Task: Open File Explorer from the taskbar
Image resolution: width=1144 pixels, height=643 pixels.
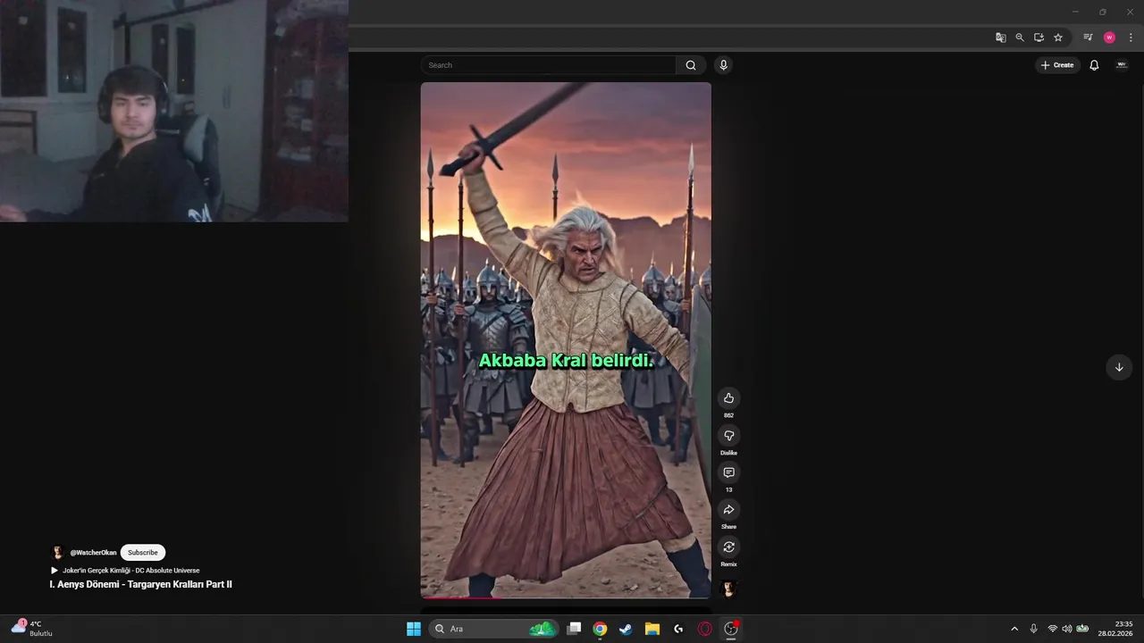Action: click(x=652, y=629)
